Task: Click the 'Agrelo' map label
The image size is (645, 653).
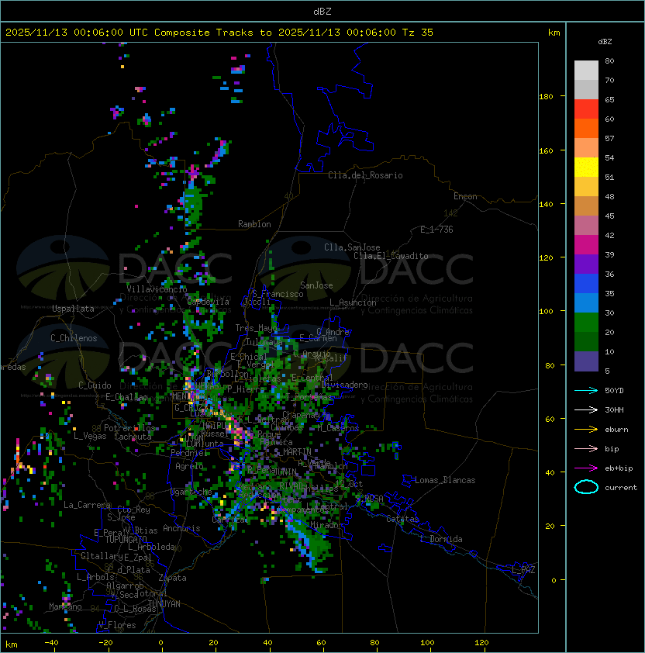Action: click(189, 466)
